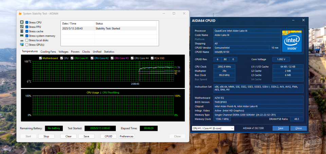Click the Intel inside logo in CPUID window

(292, 41)
